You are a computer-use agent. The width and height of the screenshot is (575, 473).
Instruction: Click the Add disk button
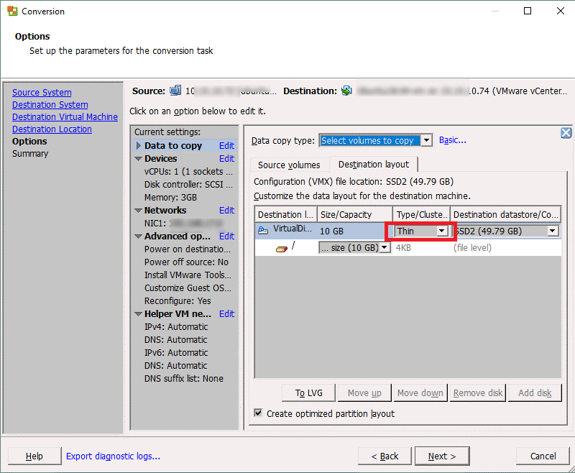[535, 393]
